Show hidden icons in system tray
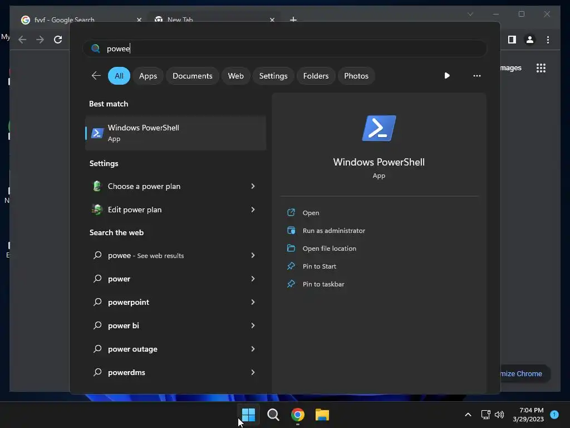The width and height of the screenshot is (570, 428). click(468, 415)
